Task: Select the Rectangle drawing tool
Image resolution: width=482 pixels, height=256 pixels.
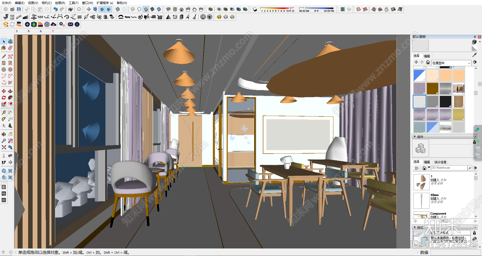Action: click(4, 63)
